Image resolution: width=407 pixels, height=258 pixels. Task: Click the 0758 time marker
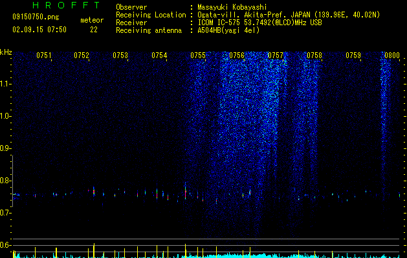pos(314,55)
